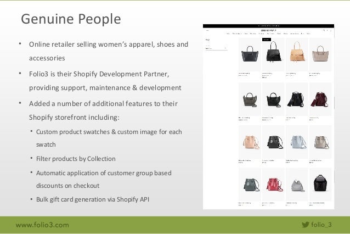The image size is (350, 234).
Task: Select the blush pink bucket bag
Action: tap(250, 142)
